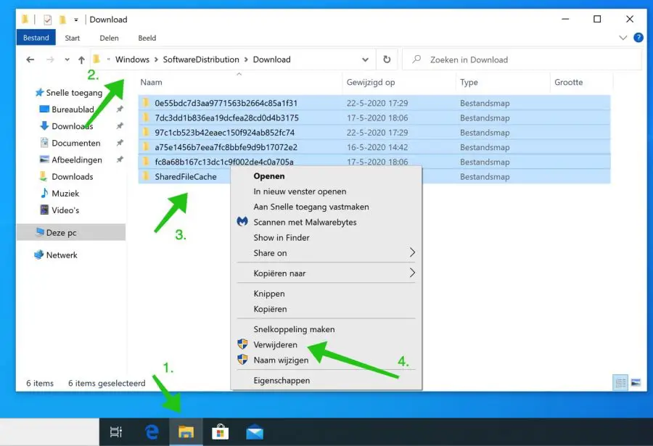Open the Bestand ribbon tab

[x=36, y=38]
